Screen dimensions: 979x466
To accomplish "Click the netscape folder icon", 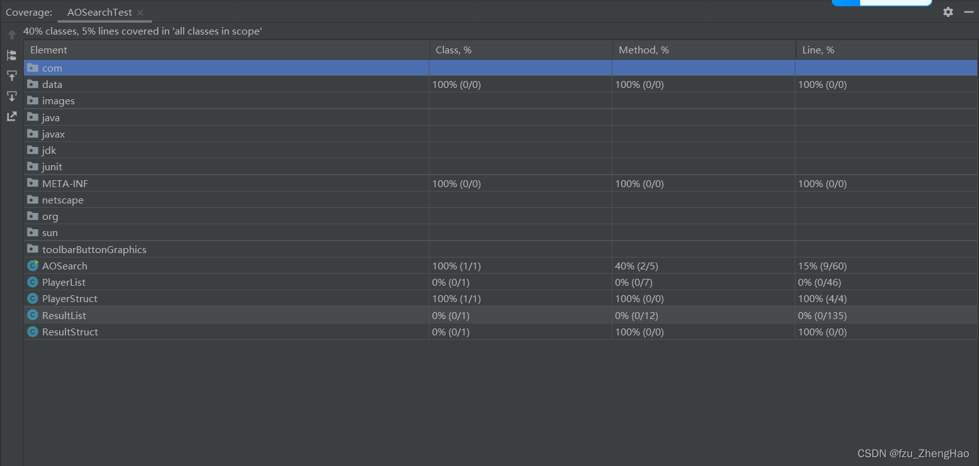I will 33,199.
